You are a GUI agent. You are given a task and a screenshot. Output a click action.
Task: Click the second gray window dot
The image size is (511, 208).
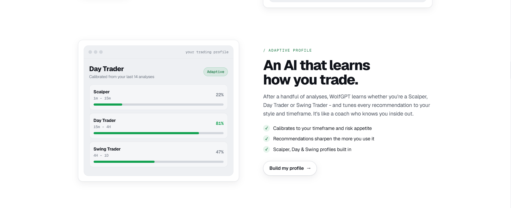(x=95, y=52)
